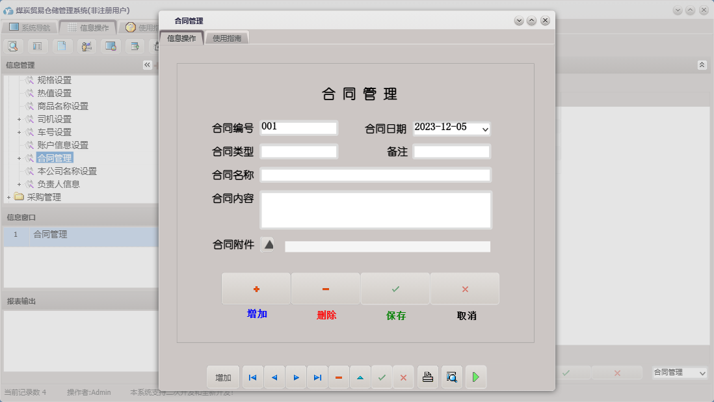Open print preview from the bottom toolbar
The image size is (714, 402).
(451, 377)
